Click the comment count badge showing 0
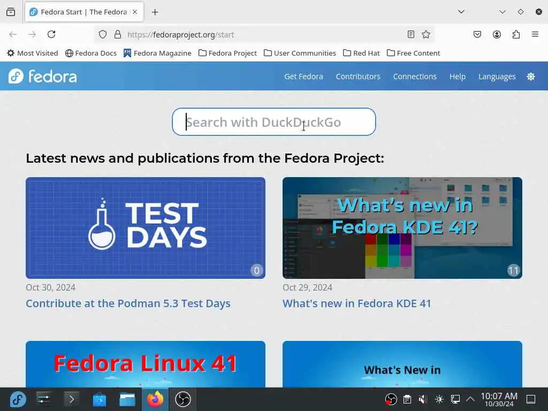Image resolution: width=548 pixels, height=411 pixels. pos(256,270)
